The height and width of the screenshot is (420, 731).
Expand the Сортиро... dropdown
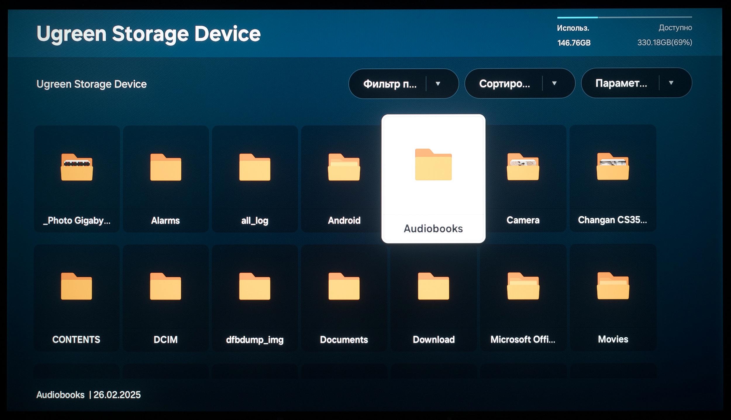(x=520, y=83)
